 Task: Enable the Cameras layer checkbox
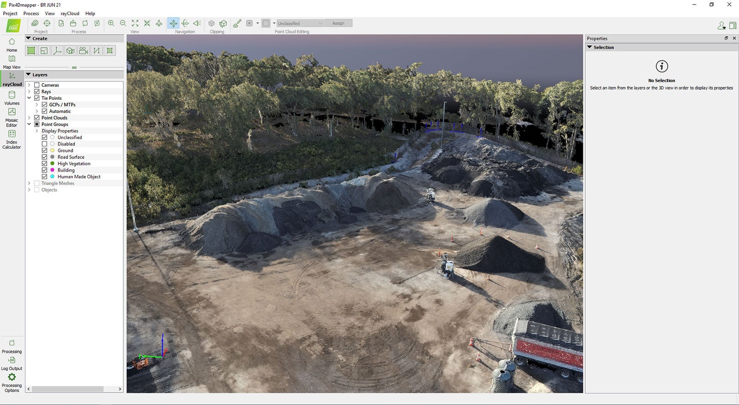point(37,85)
